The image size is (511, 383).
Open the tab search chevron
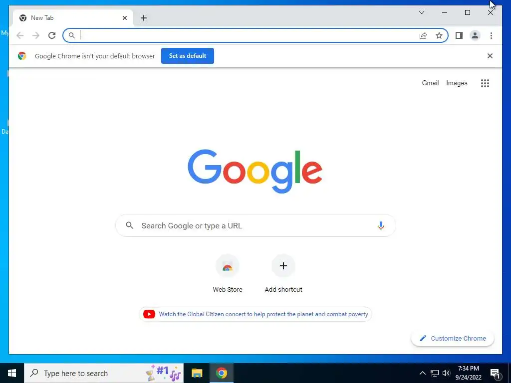[x=421, y=12]
